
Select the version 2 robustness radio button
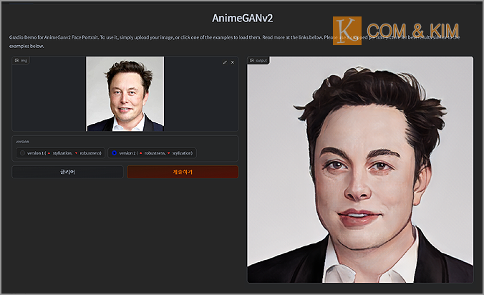coord(115,153)
